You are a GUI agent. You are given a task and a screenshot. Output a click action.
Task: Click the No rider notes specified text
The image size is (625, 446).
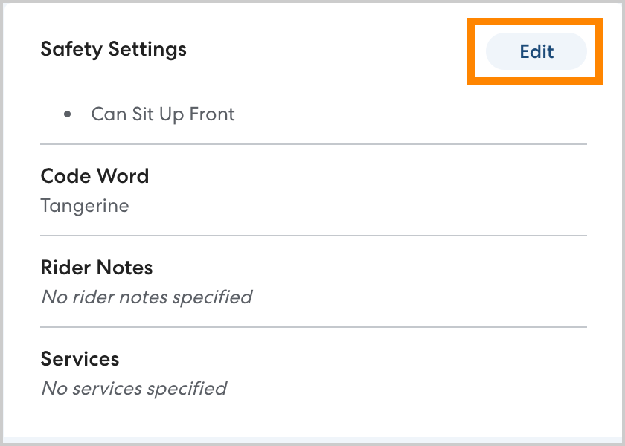point(147,297)
